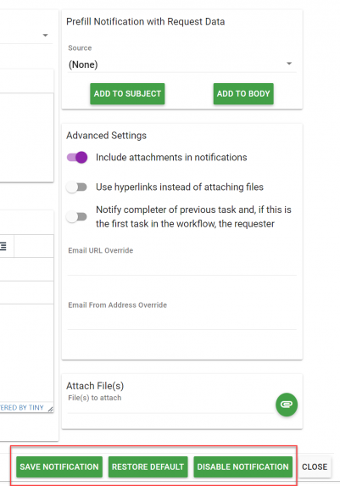Dismiss the dialog with CLOSE button
The height and width of the screenshot is (486, 340).
point(315,466)
